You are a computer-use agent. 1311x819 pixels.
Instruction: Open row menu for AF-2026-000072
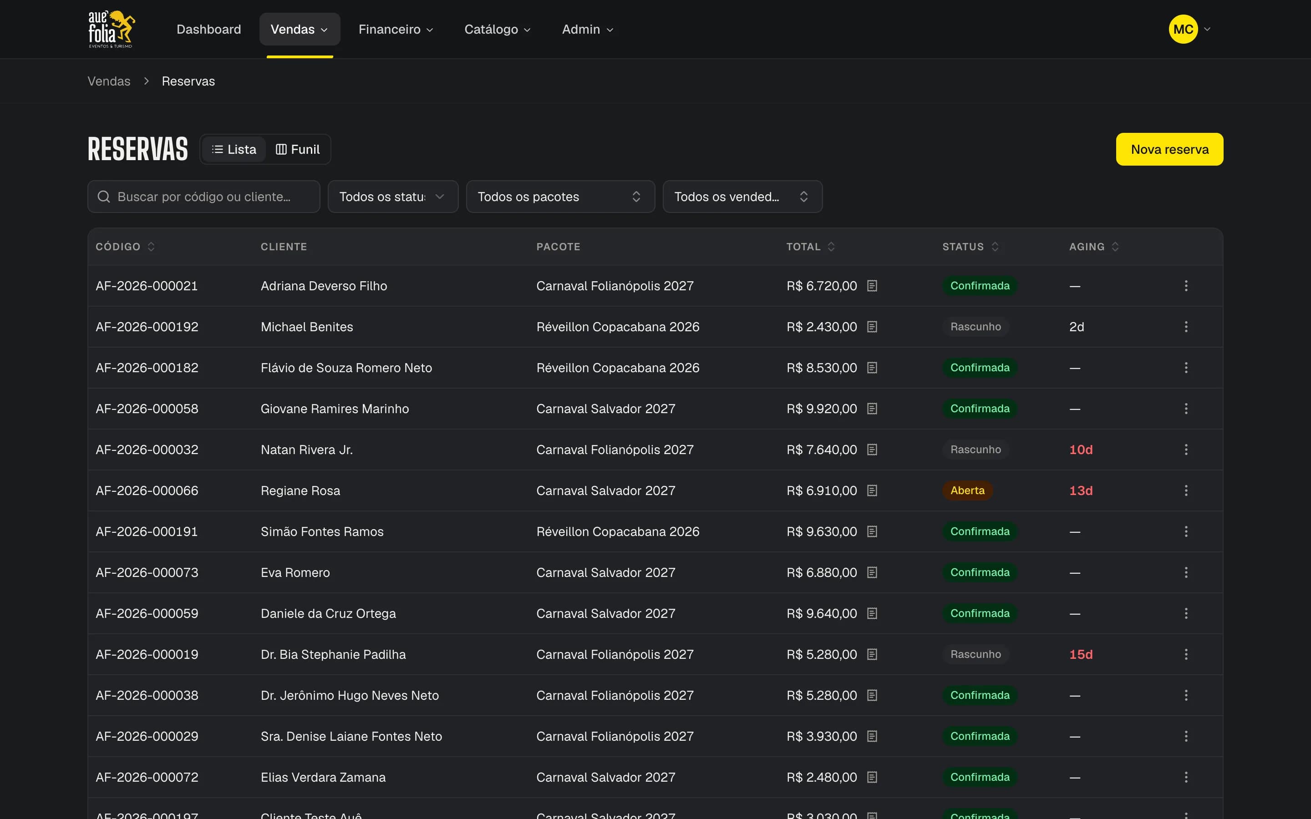coord(1186,777)
